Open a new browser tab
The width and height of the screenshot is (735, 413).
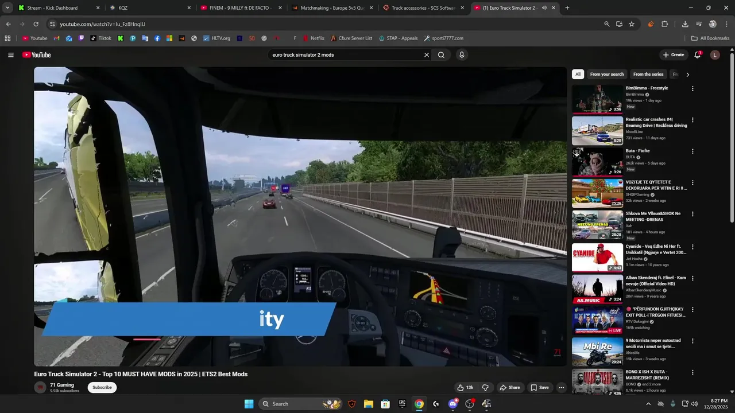click(567, 8)
